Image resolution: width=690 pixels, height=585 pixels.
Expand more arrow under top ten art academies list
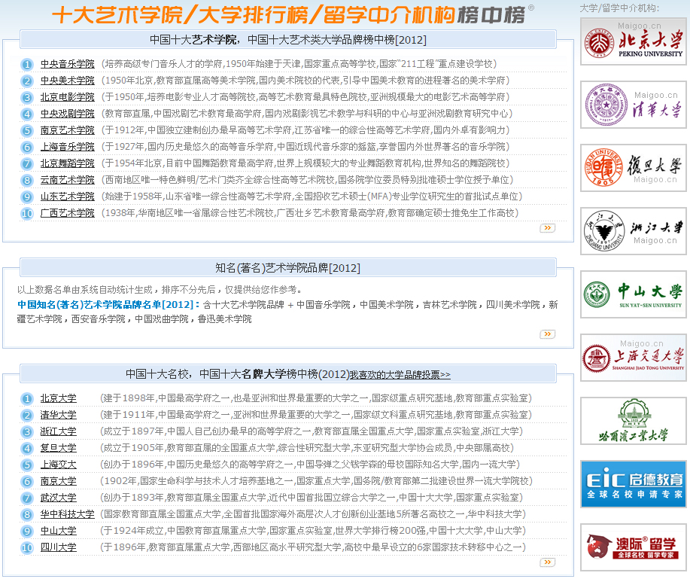pos(547,227)
